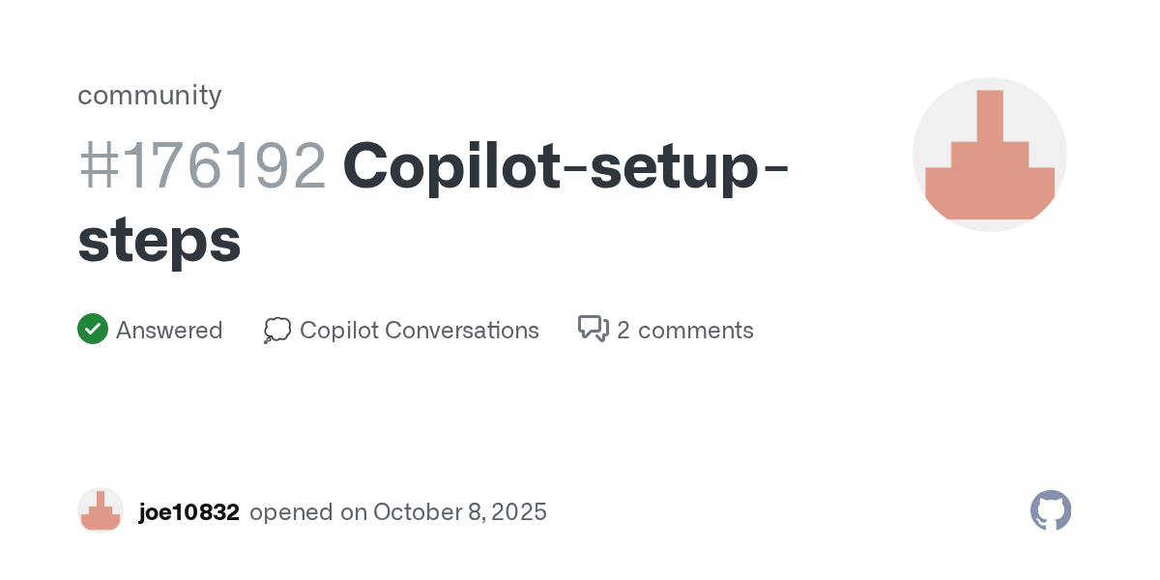1160x580 pixels.
Task: Click the word "comments"
Action: coord(696,331)
